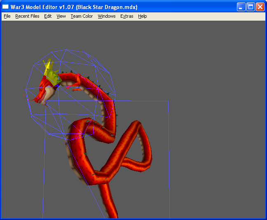Screen dimensions: 267x220
Task: Click the War3 Model Editor window title text
Action: pos(74,7)
